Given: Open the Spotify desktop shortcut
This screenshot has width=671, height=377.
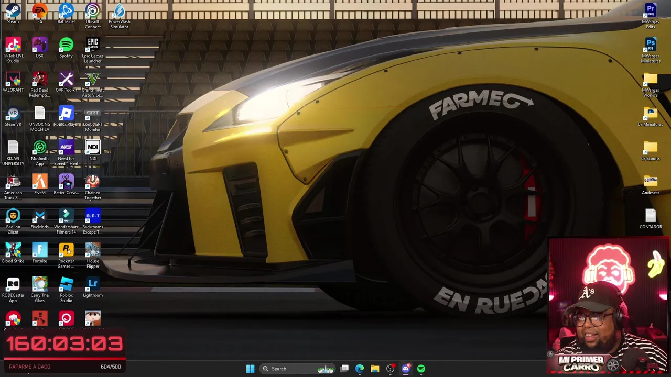Looking at the screenshot, I should coord(66,48).
